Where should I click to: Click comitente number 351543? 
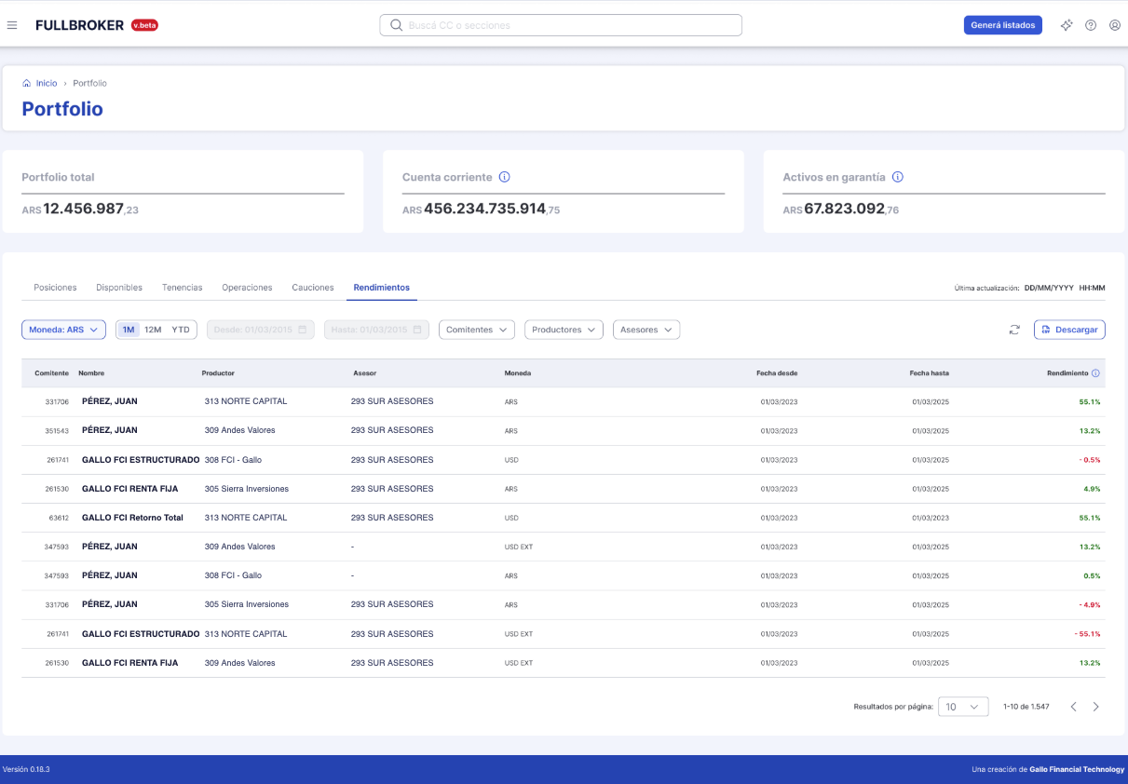[x=57, y=431]
